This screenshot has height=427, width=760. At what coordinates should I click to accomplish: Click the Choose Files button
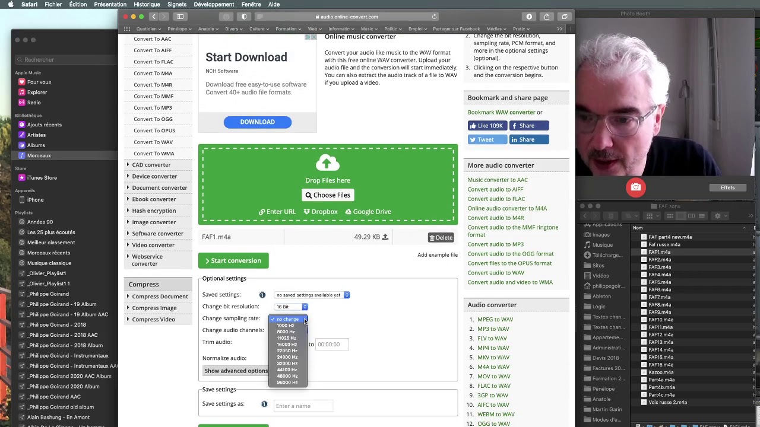[x=327, y=195]
